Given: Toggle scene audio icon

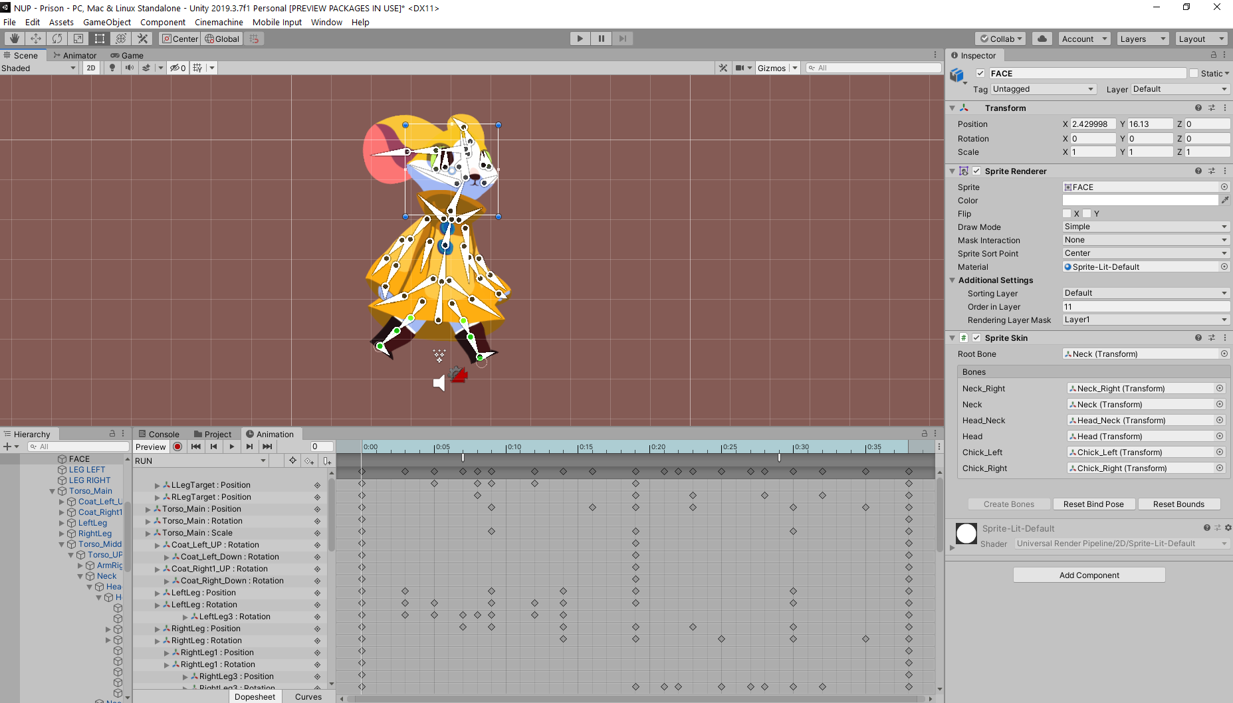Looking at the screenshot, I should click(130, 68).
